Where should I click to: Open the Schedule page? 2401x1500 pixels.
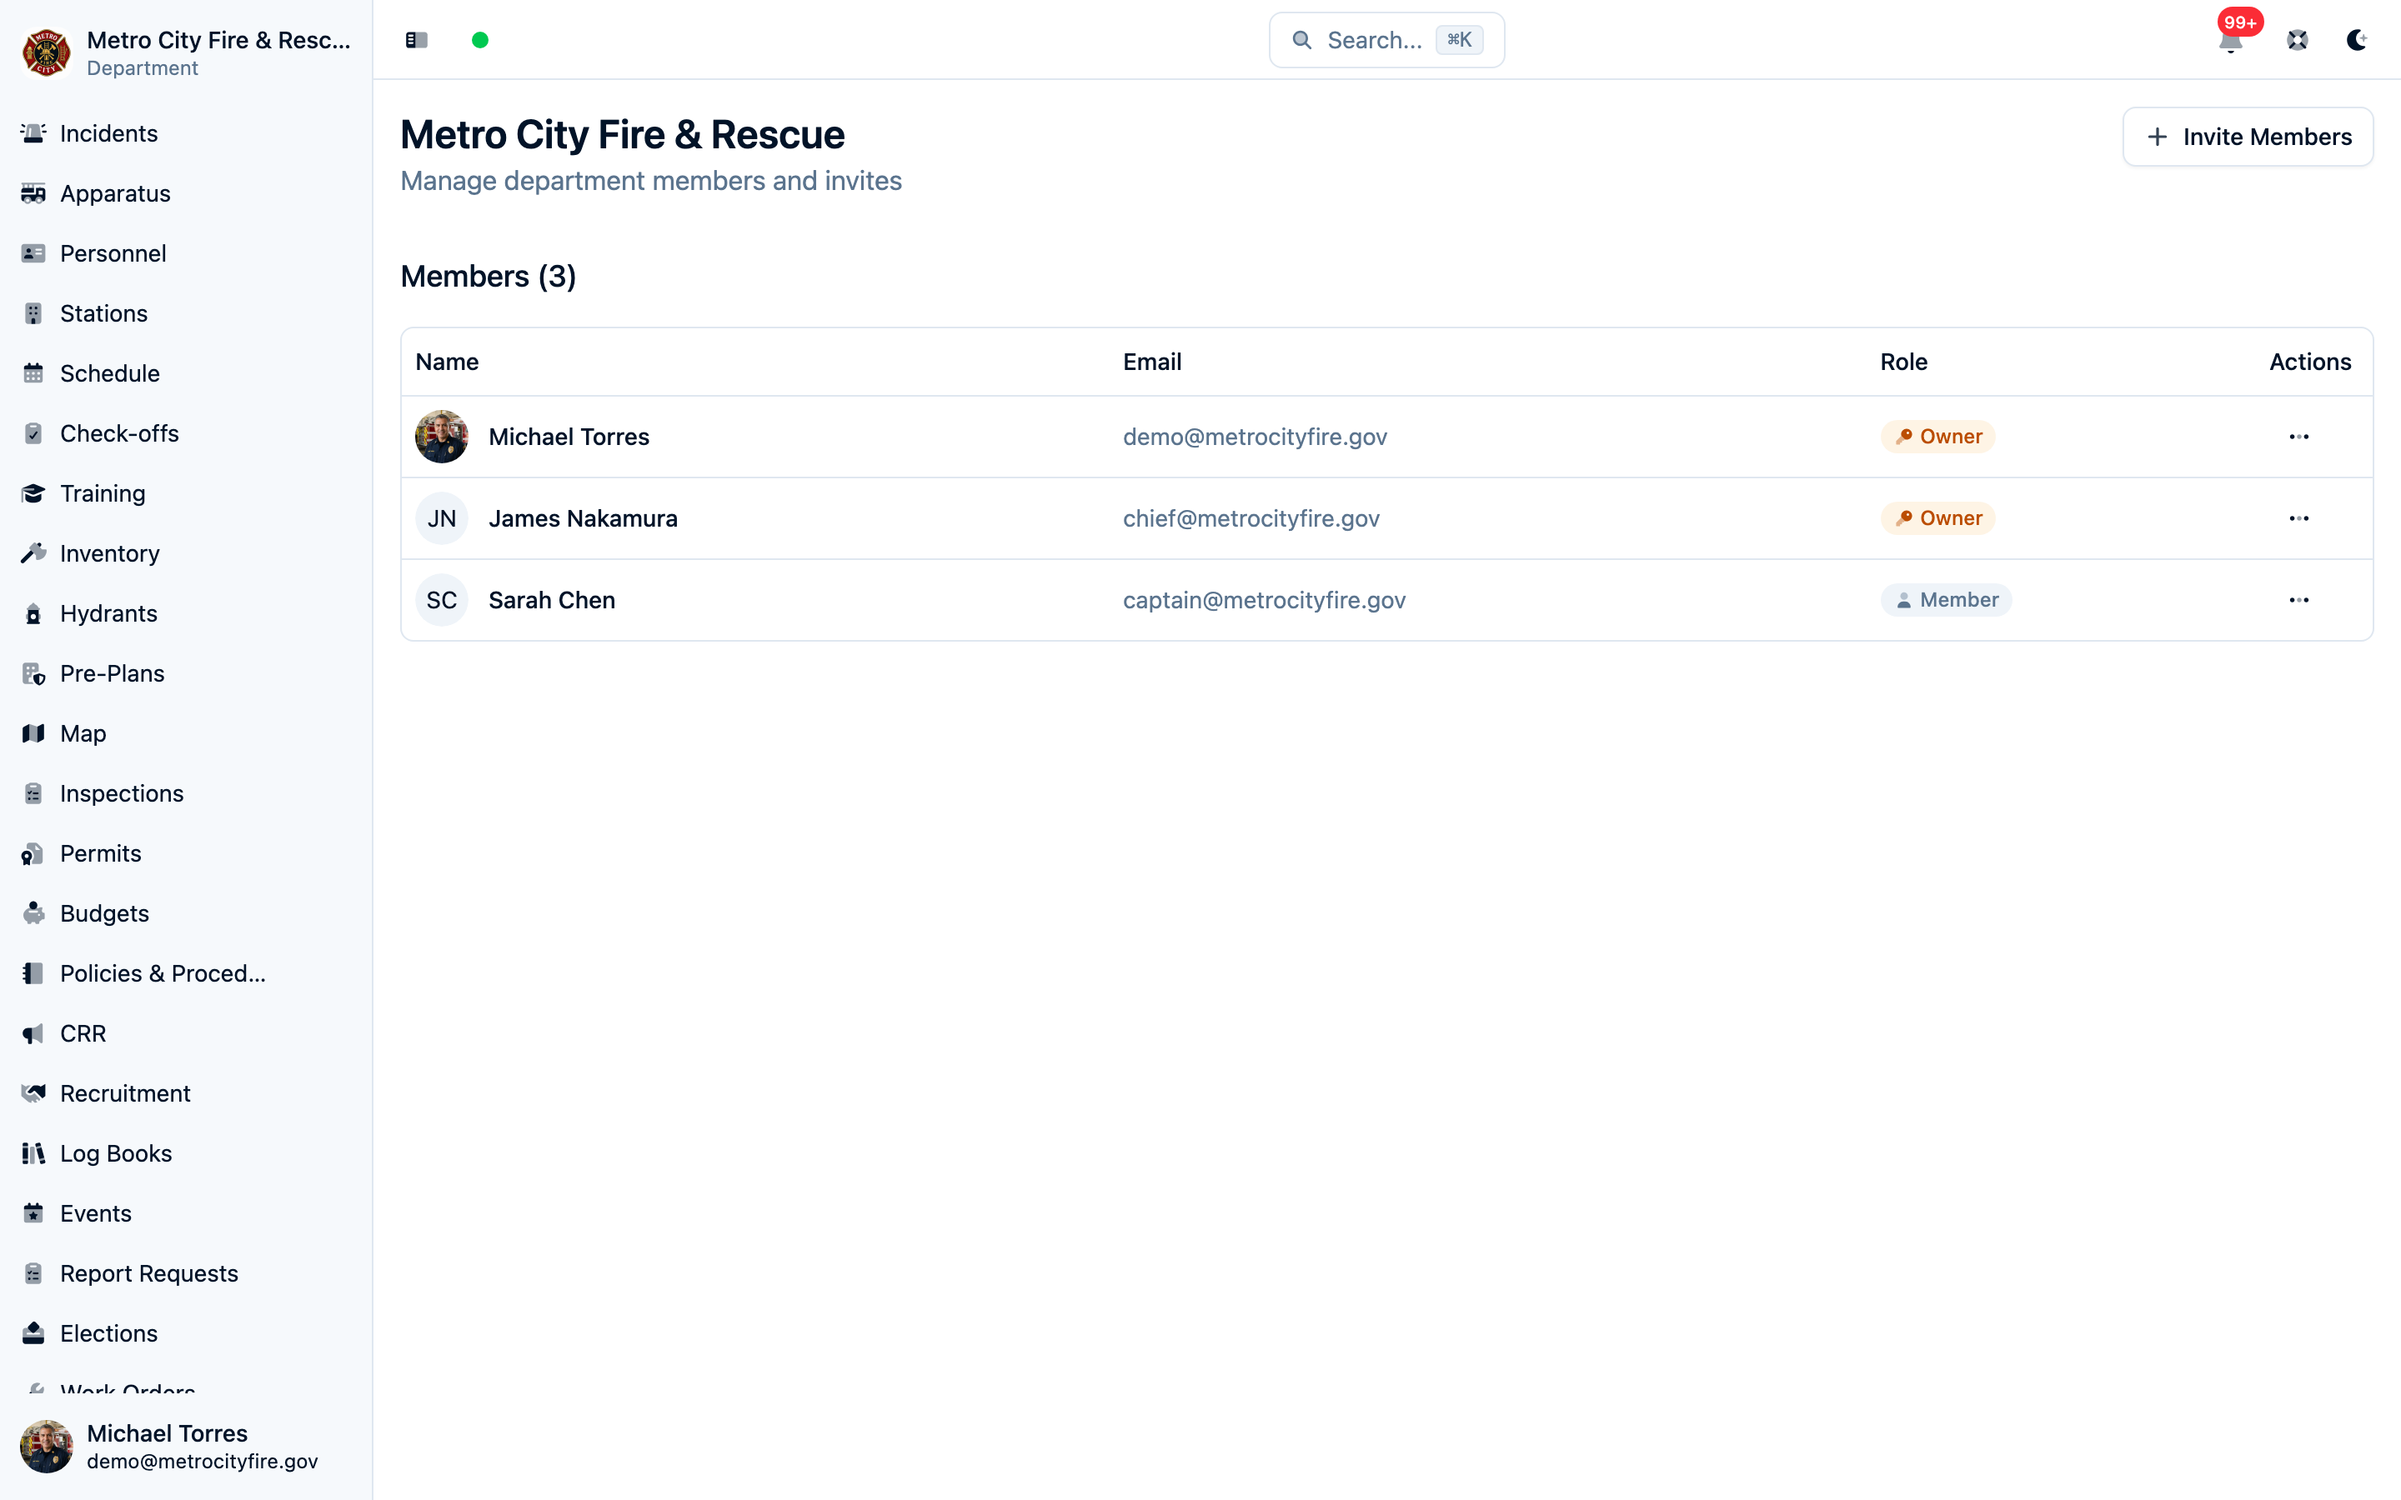(187, 373)
